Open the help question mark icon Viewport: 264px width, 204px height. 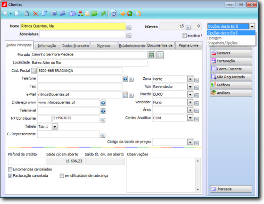click(x=114, y=13)
